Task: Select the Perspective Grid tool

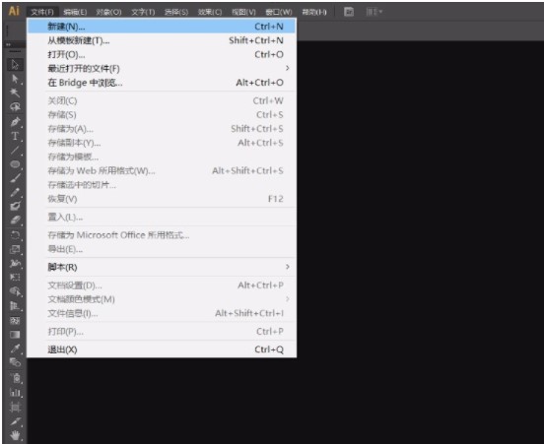Action: [x=15, y=306]
